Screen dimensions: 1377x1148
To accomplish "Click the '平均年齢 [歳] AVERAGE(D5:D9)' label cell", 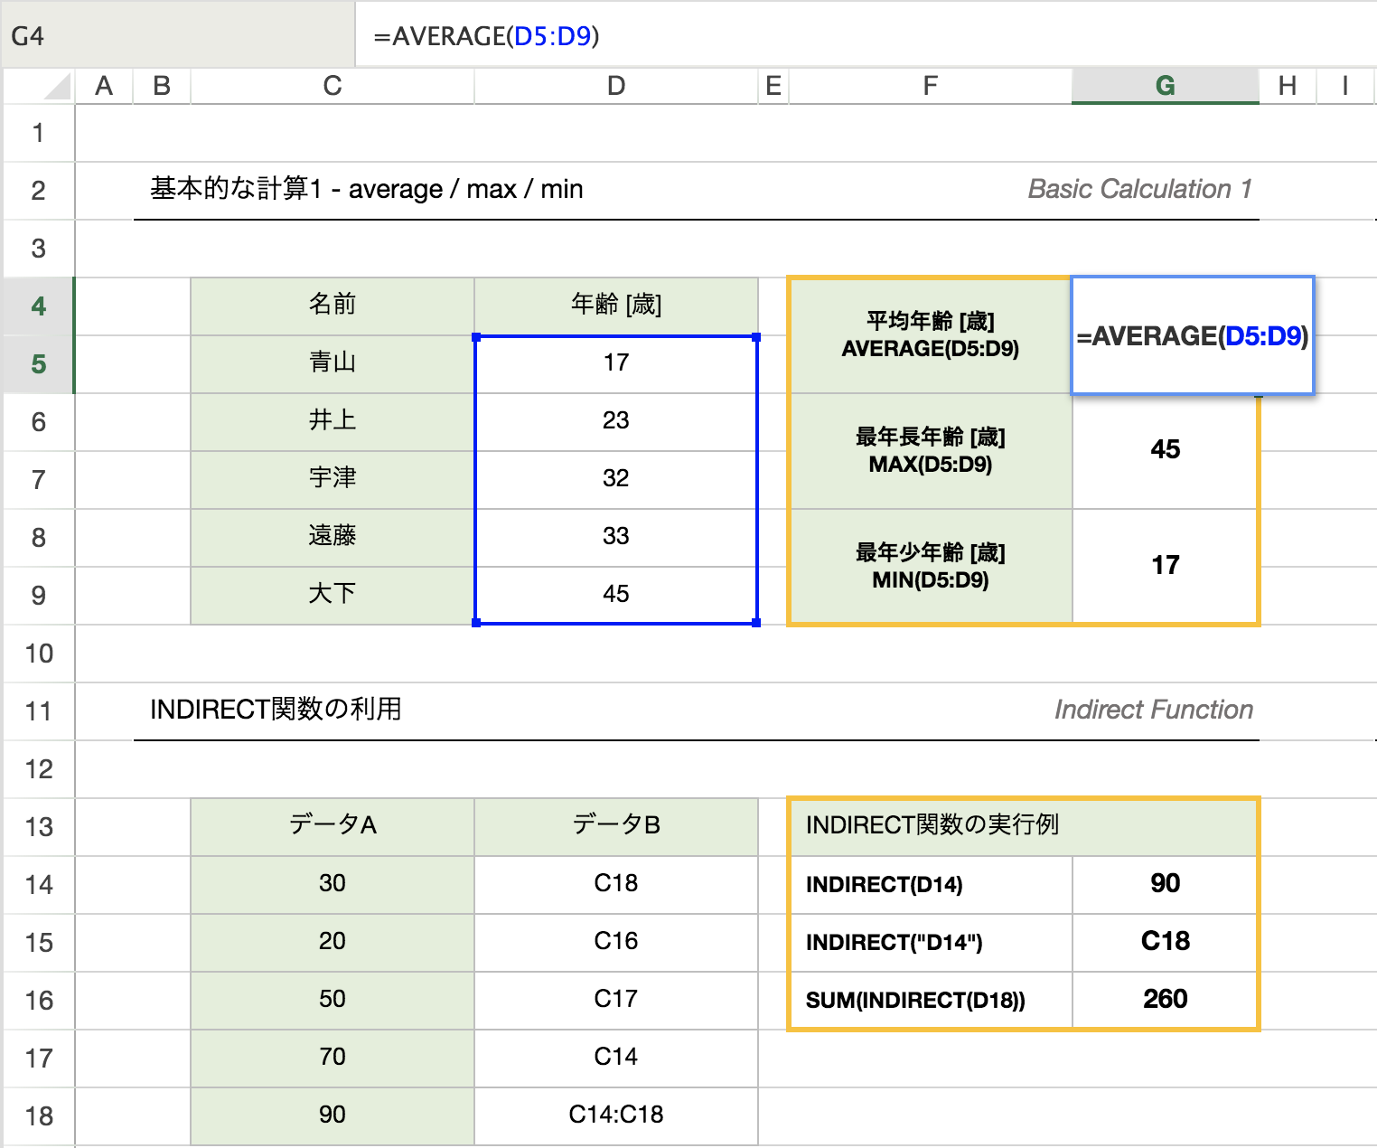I will point(931,335).
